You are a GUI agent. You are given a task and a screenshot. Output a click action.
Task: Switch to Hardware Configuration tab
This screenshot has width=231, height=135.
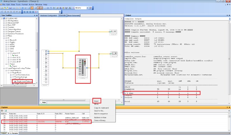[x=48, y=15]
